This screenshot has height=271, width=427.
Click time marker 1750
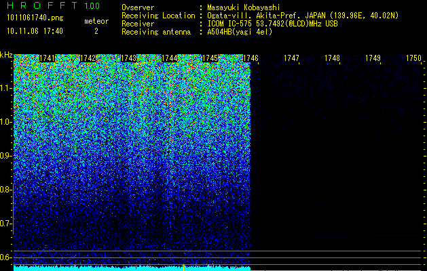(413, 58)
